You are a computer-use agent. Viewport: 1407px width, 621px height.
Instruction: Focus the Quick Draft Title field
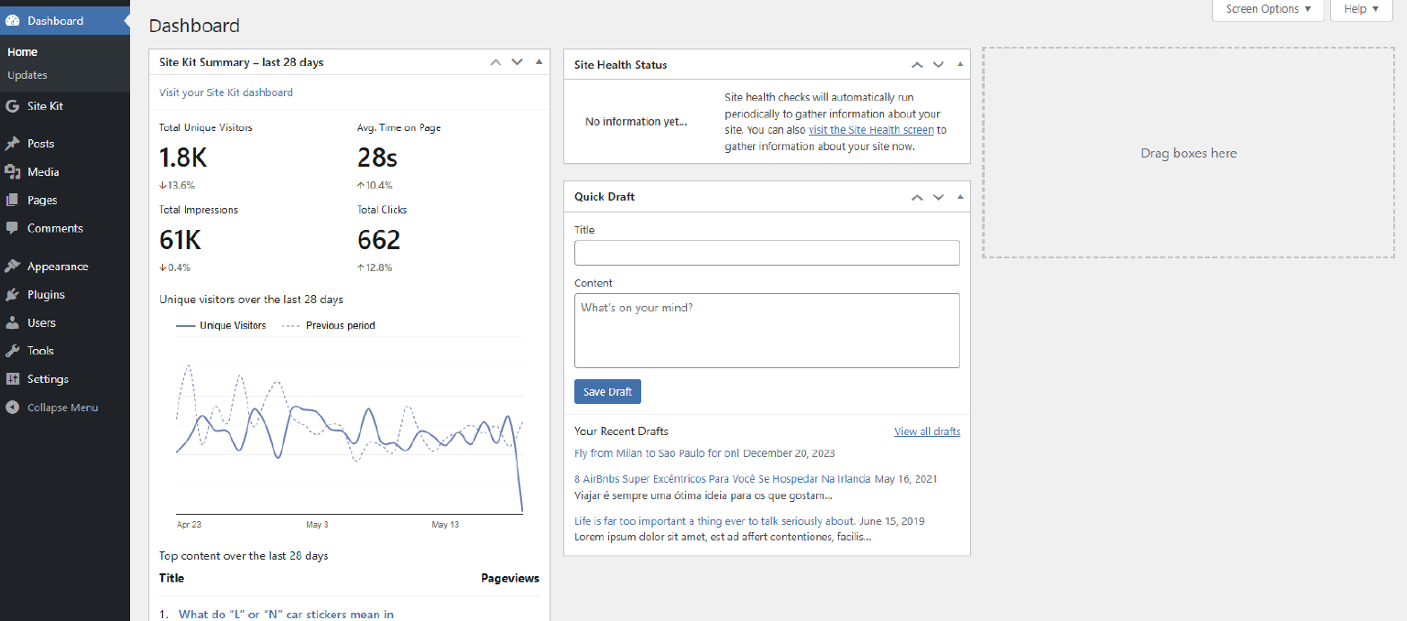click(767, 253)
